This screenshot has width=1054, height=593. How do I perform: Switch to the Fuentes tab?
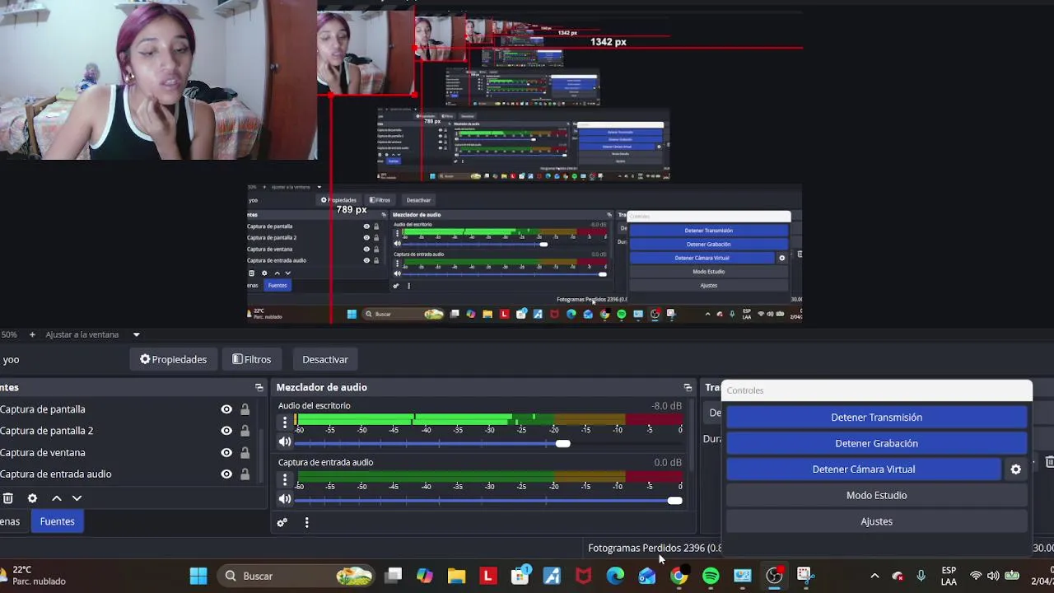[x=57, y=521]
